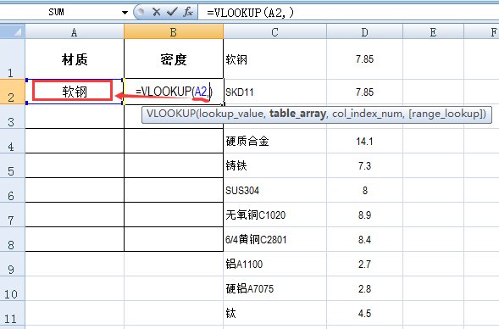The height and width of the screenshot is (329, 499).
Task: Click the 密度 header cell
Action: 174,59
